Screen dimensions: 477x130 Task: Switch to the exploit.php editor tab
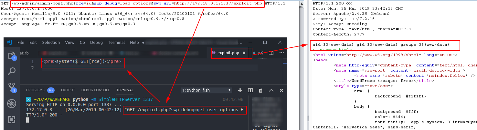pyautogui.click(x=228, y=53)
